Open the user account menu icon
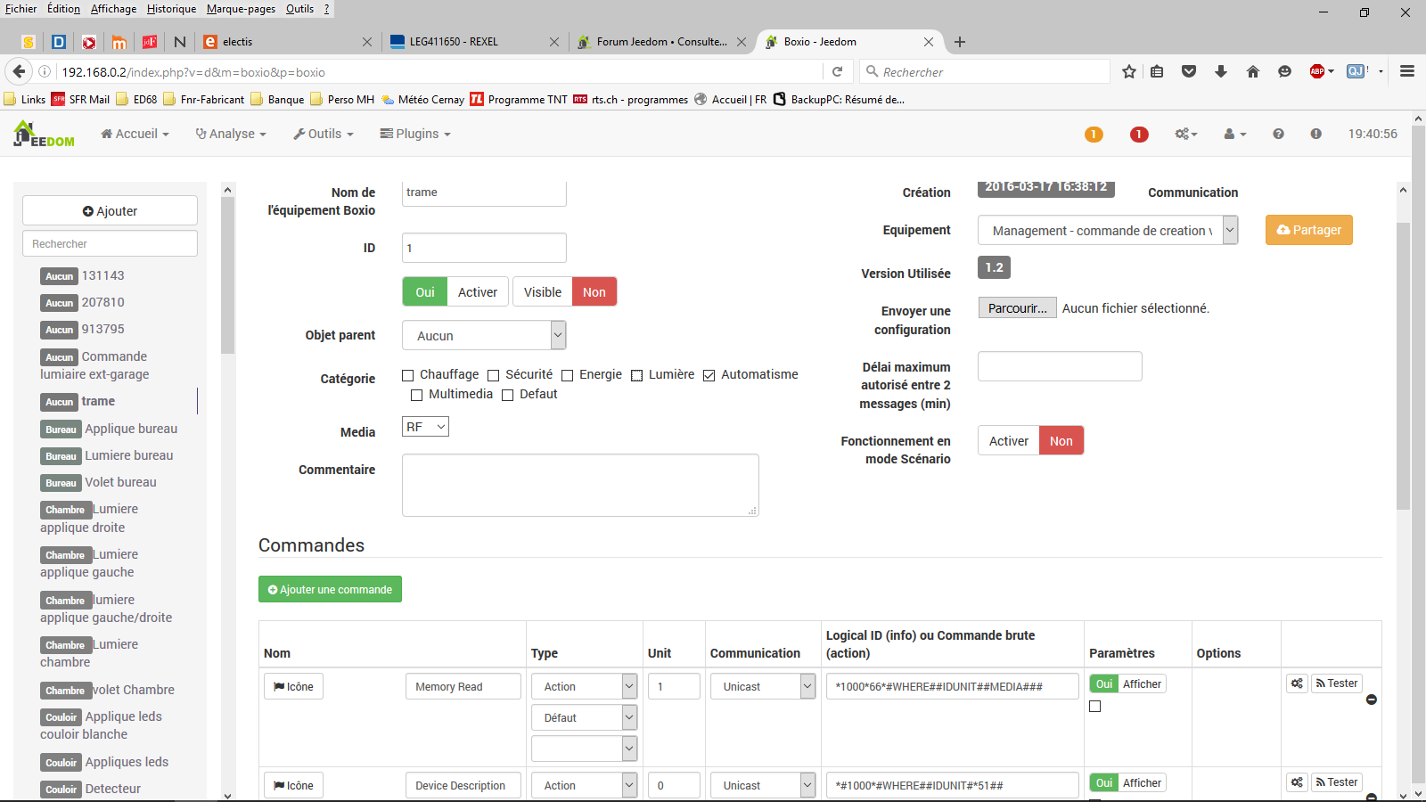This screenshot has height=802, width=1426. (1234, 134)
